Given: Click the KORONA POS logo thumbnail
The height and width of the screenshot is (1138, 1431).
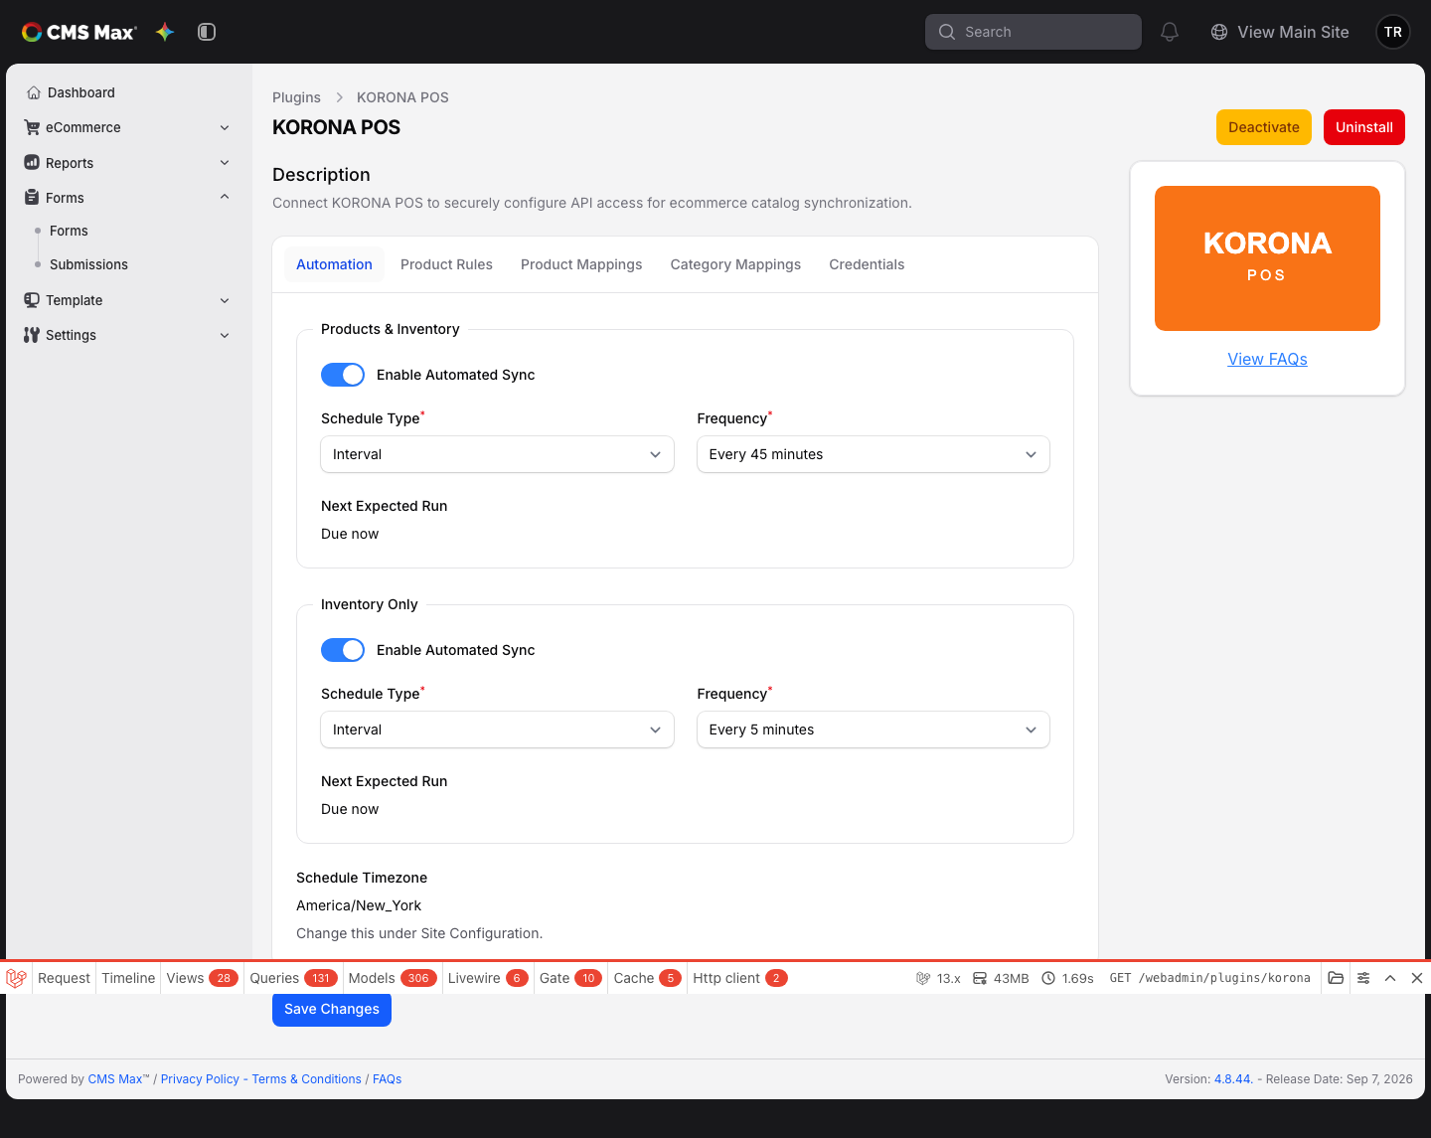Looking at the screenshot, I should tap(1267, 258).
